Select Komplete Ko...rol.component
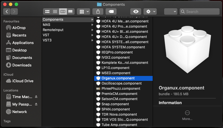The width and height of the screenshot is (223, 128). pos(123,63)
